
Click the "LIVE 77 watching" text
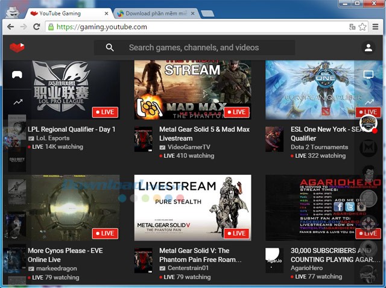pos(316,277)
